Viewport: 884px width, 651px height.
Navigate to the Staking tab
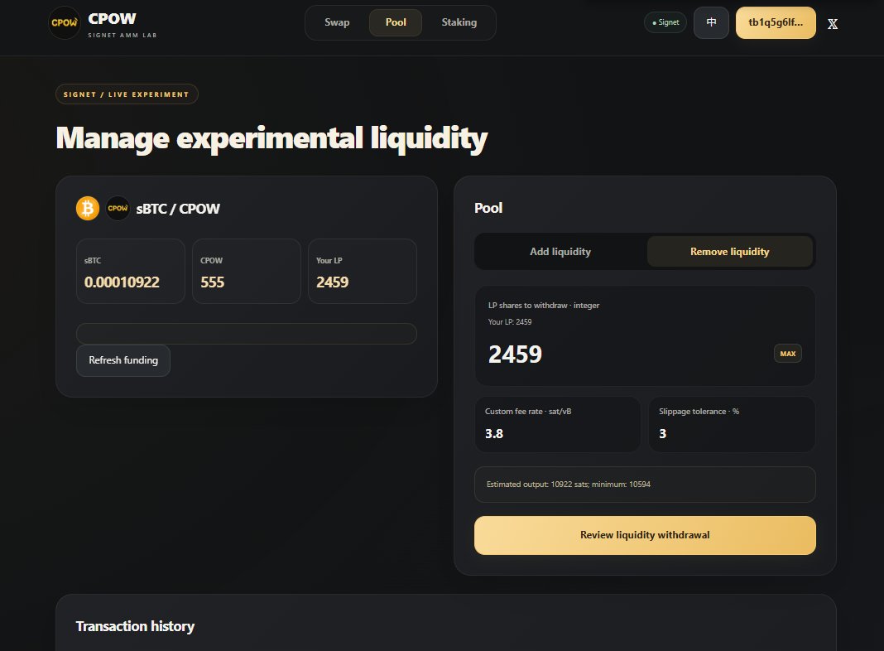(459, 22)
